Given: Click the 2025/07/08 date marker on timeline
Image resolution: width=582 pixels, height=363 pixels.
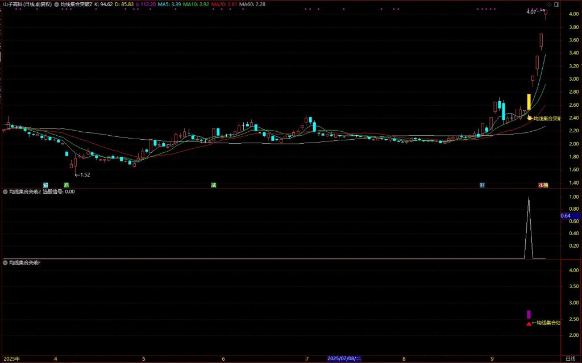Looking at the screenshot, I should pyautogui.click(x=346, y=359).
